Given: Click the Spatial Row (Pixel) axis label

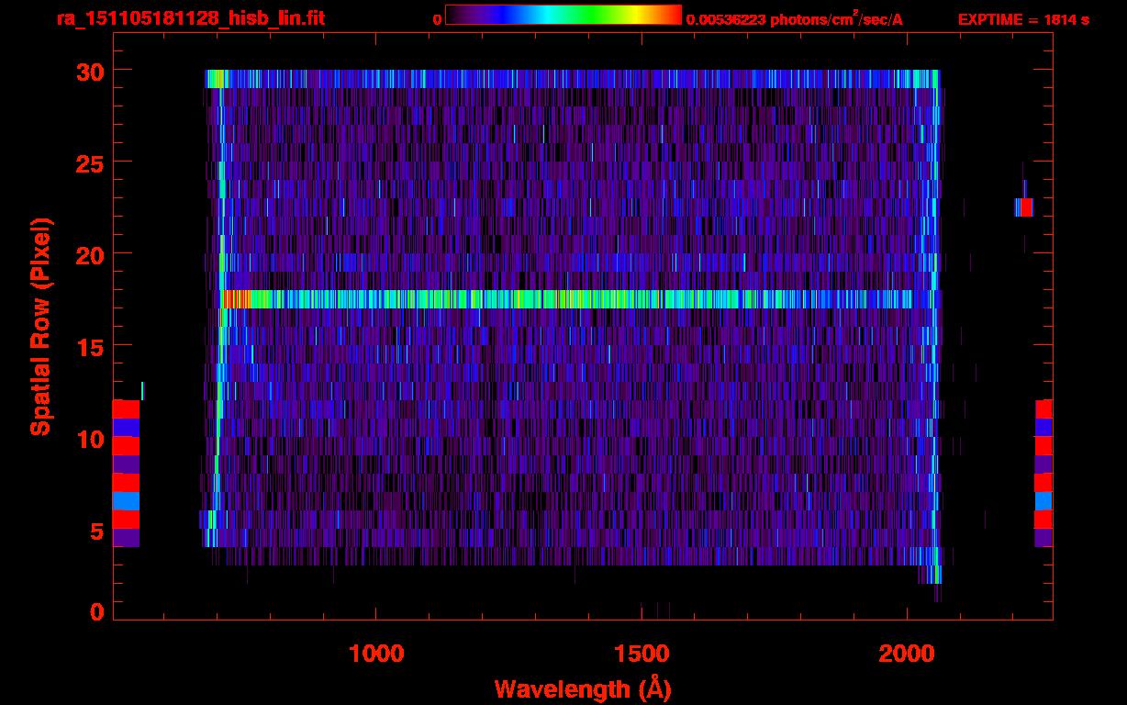Looking at the screenshot, I should [x=40, y=326].
